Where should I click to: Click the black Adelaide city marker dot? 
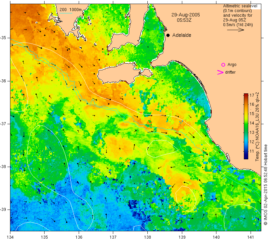point(168,35)
